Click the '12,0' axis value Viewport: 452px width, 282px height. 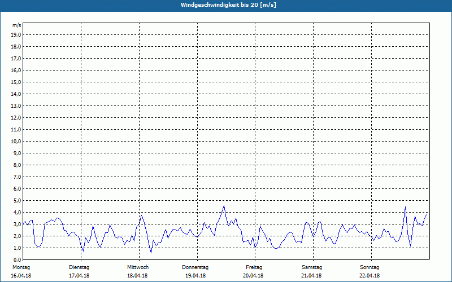(16, 118)
